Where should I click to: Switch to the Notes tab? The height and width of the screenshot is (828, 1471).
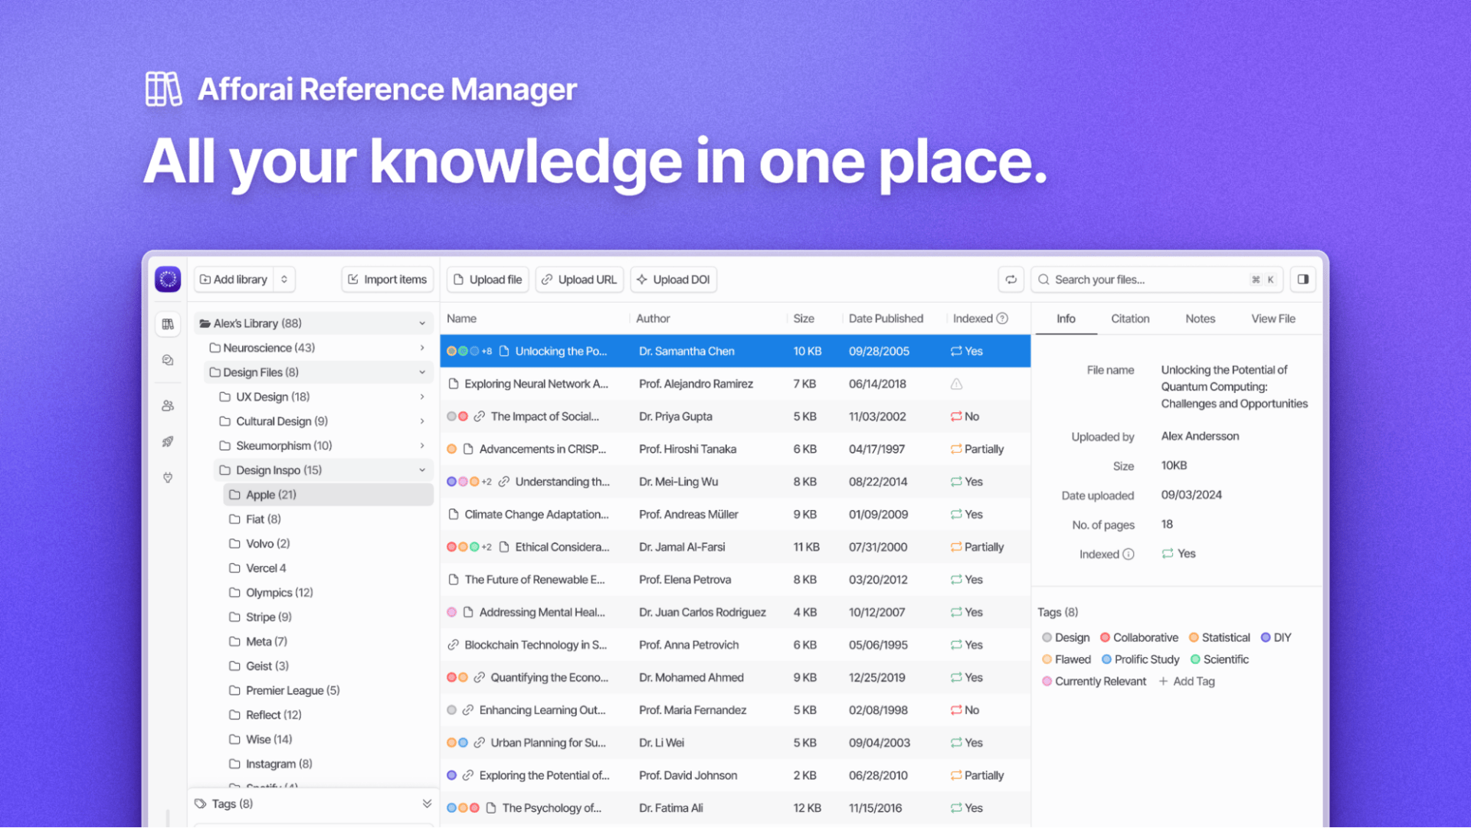pos(1200,319)
